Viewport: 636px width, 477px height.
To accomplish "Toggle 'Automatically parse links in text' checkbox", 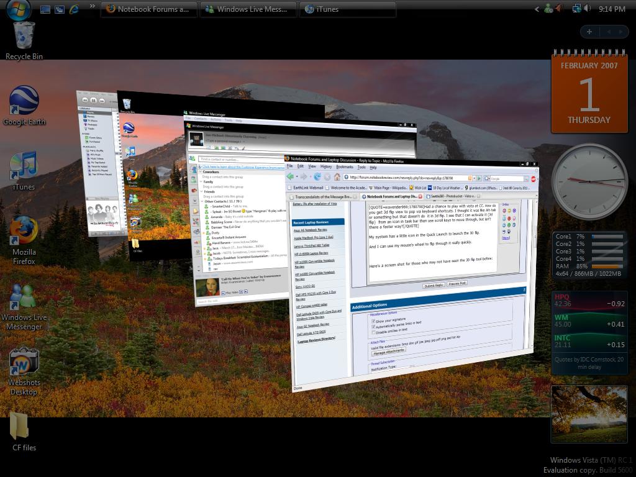I will click(373, 327).
